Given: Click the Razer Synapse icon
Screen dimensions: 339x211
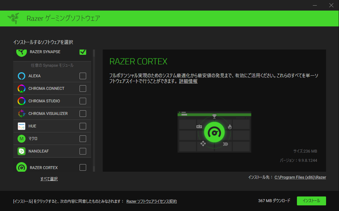Looking at the screenshot, I should tap(22, 53).
